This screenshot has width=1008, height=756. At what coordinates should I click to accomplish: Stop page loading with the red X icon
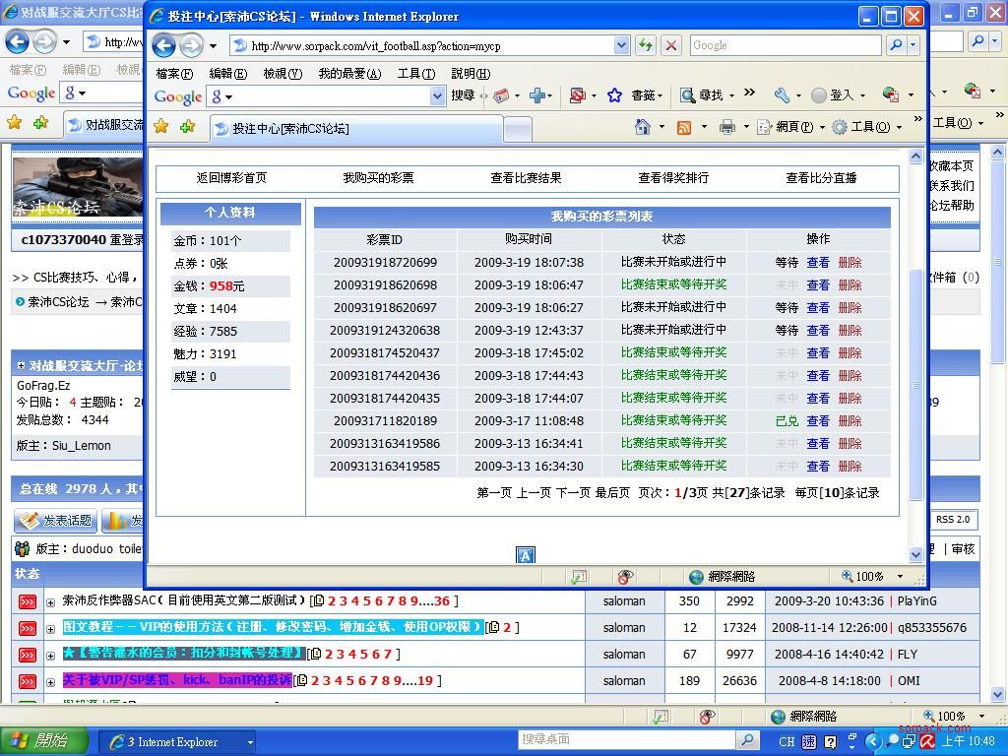(671, 44)
